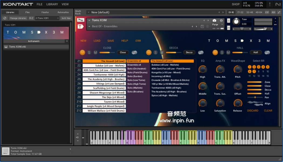Open the instrument info icon

221,21
